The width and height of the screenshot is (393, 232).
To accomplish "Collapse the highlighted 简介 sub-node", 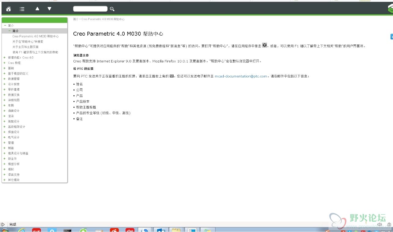I will 9,31.
